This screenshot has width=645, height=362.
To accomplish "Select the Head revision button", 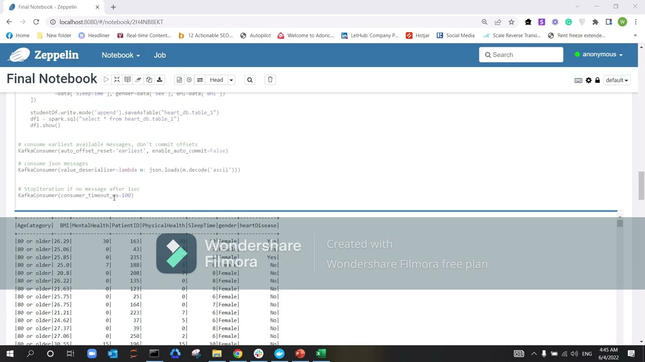I will click(216, 79).
